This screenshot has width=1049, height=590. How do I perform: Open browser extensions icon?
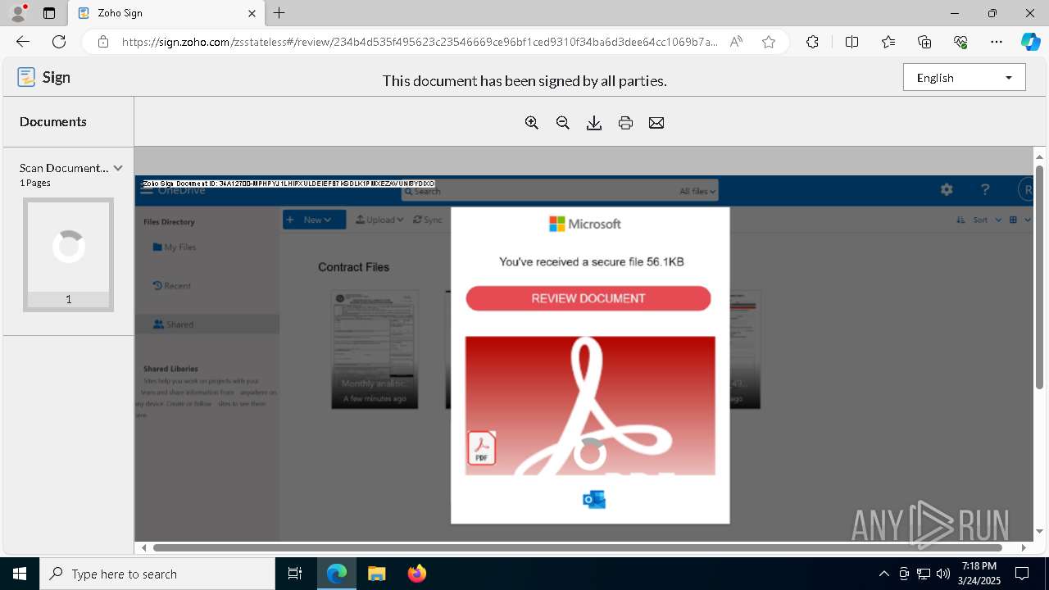pos(812,42)
